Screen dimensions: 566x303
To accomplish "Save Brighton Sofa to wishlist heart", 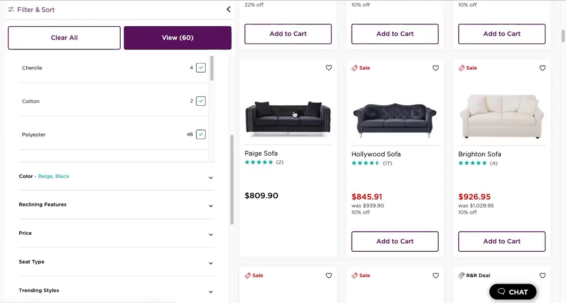I will (542, 68).
